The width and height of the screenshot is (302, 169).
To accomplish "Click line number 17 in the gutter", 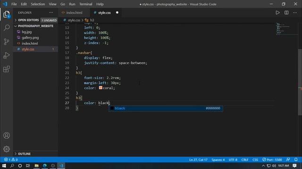I will click(x=67, y=53).
